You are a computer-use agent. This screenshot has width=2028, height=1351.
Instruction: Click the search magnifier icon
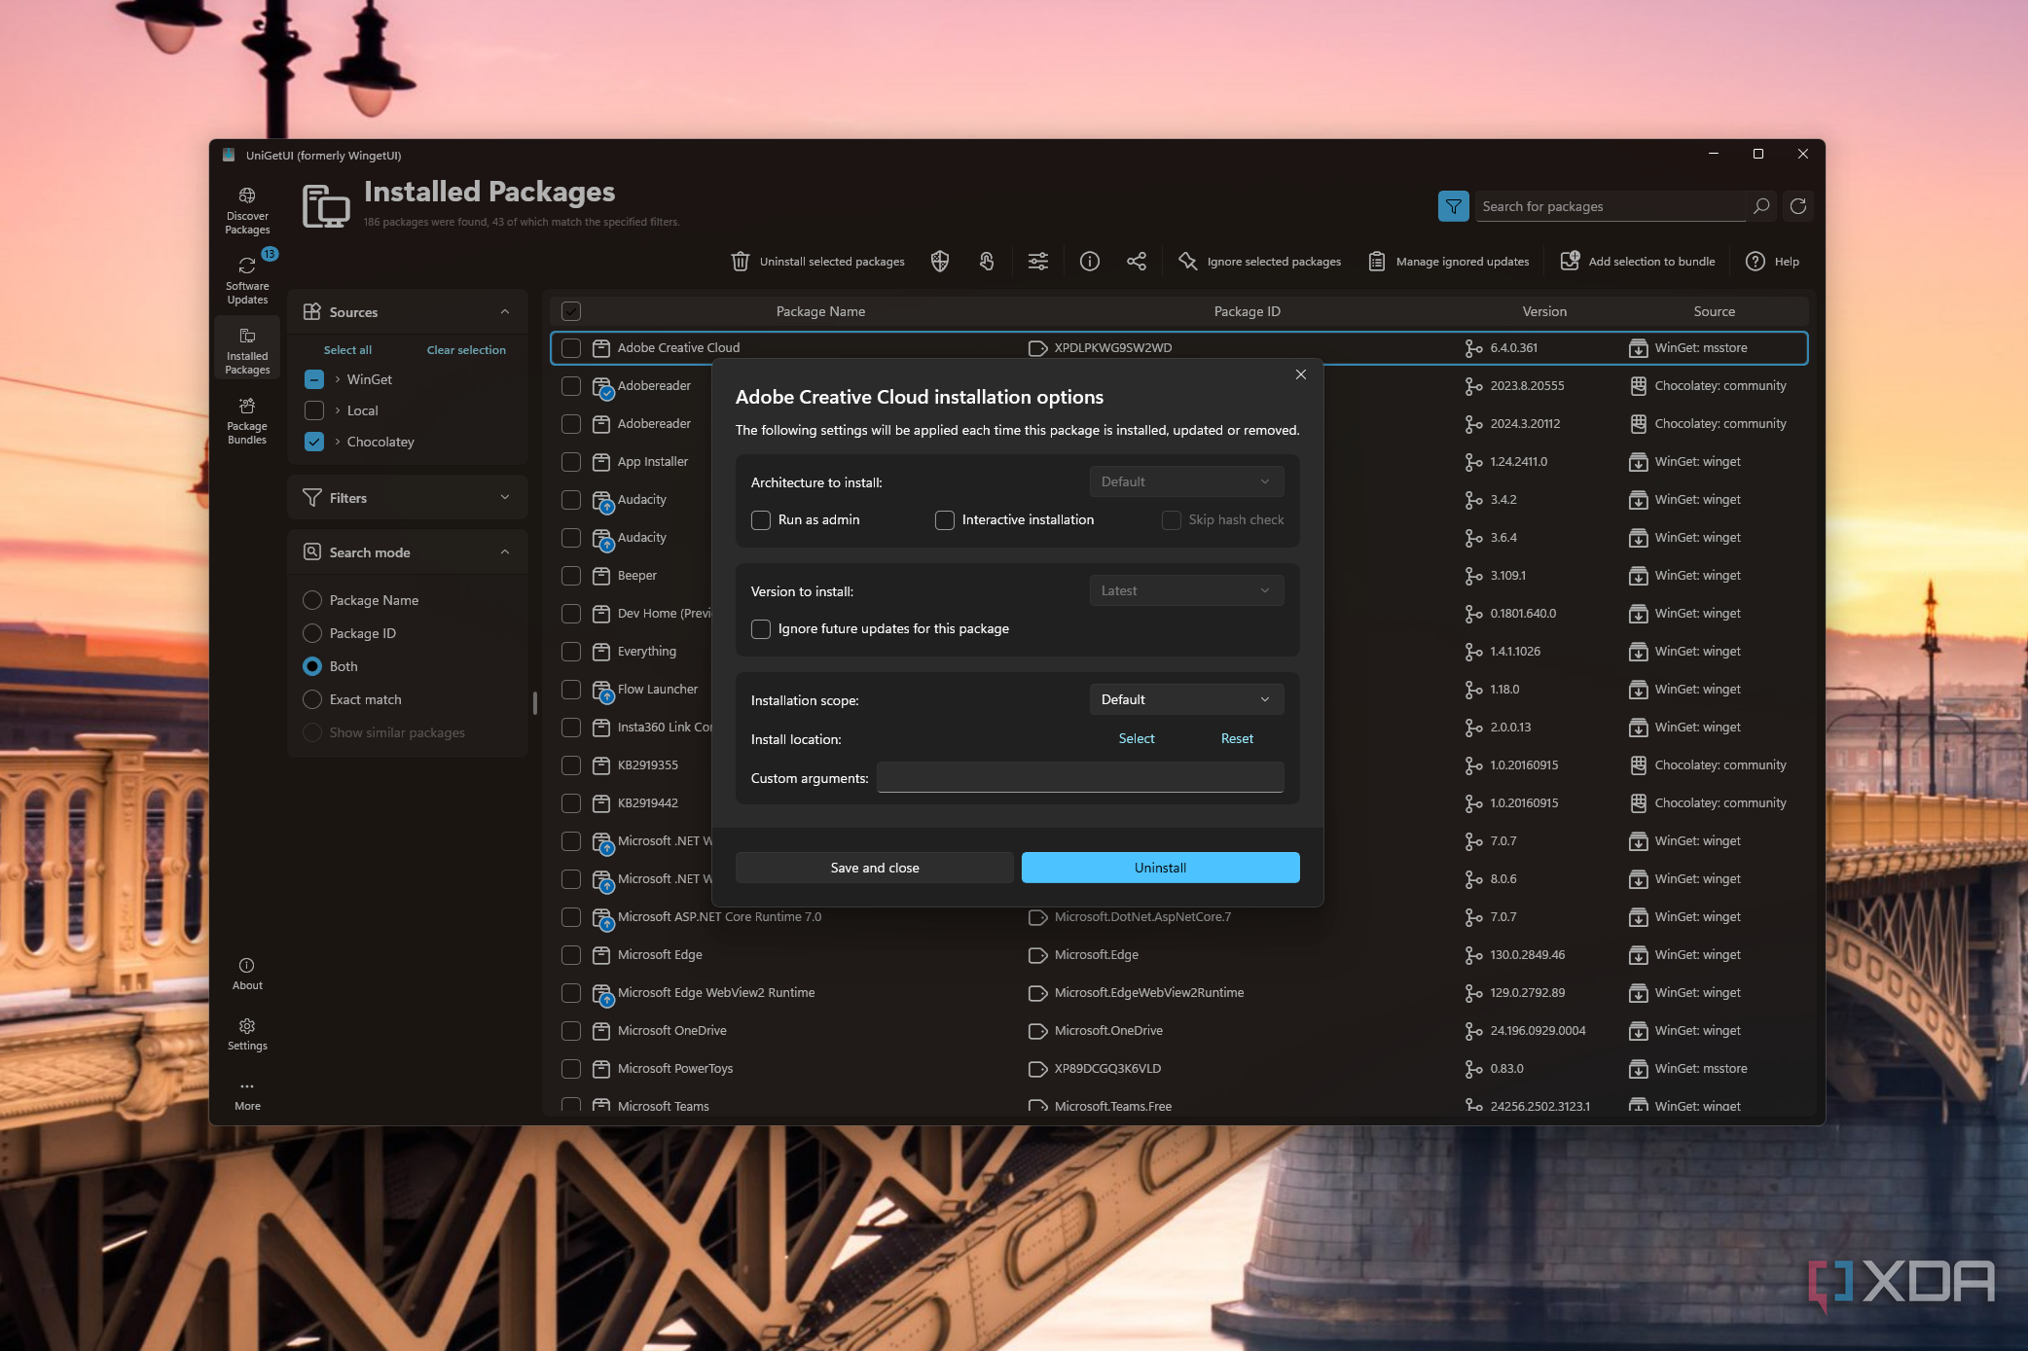pyautogui.click(x=1761, y=206)
